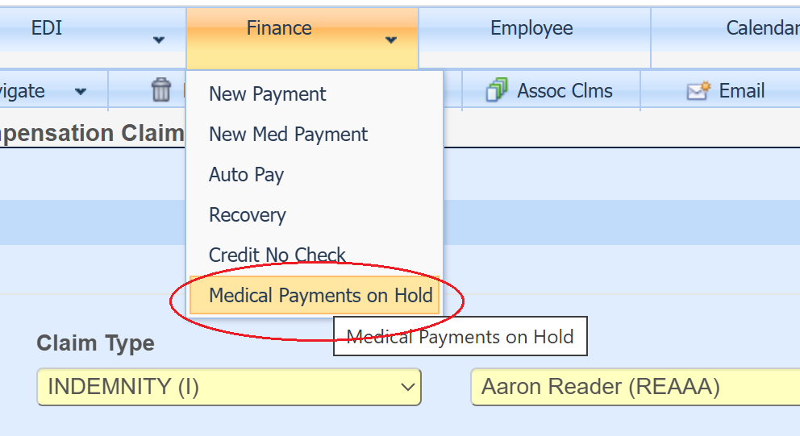Open Assoc Clms stacked documents icon
Viewport: 800px width, 436px height.
click(x=497, y=90)
